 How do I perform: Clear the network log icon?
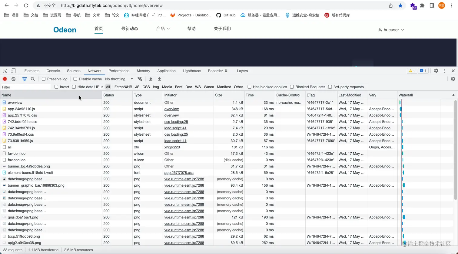point(13,79)
